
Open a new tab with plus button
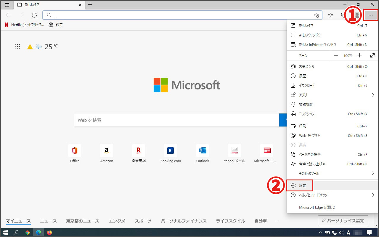(x=90, y=5)
